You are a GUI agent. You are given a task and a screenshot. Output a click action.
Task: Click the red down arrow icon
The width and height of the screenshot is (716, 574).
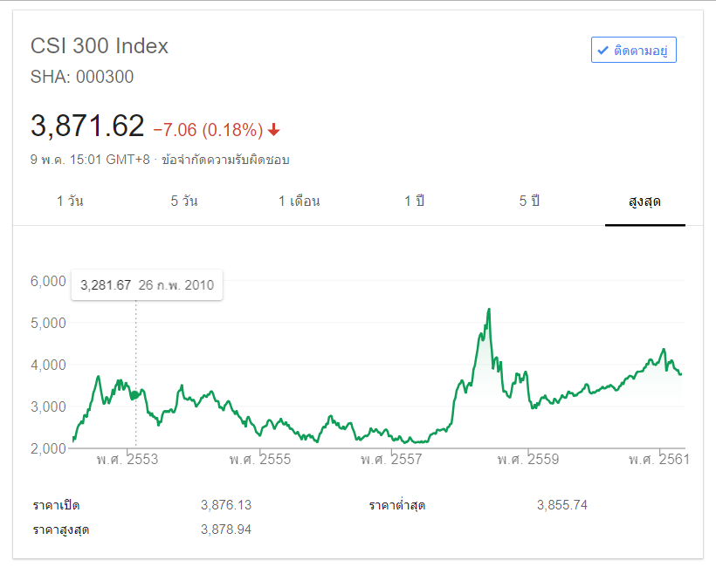(274, 130)
